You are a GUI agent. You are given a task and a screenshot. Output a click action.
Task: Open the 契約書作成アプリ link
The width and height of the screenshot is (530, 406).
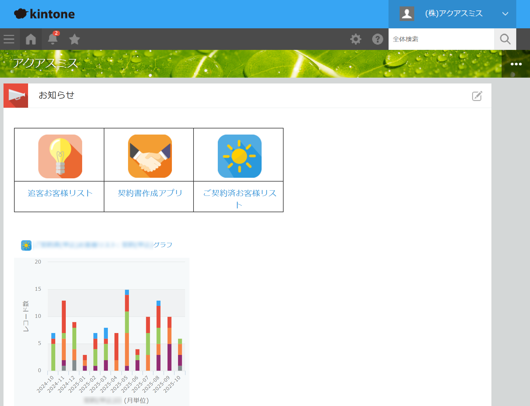coord(150,193)
